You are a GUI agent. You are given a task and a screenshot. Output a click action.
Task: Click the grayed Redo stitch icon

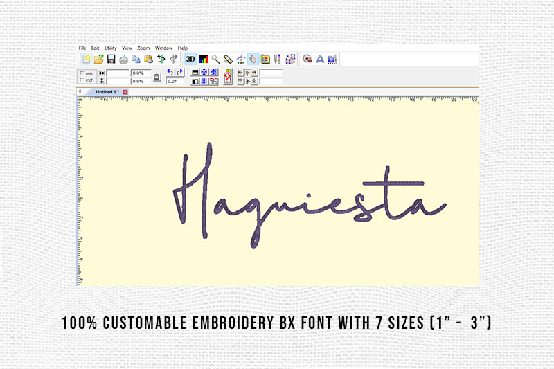pyautogui.click(x=174, y=59)
